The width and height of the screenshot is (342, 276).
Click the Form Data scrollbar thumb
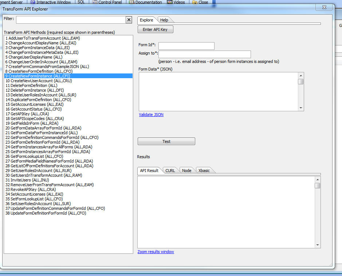tap(301, 81)
